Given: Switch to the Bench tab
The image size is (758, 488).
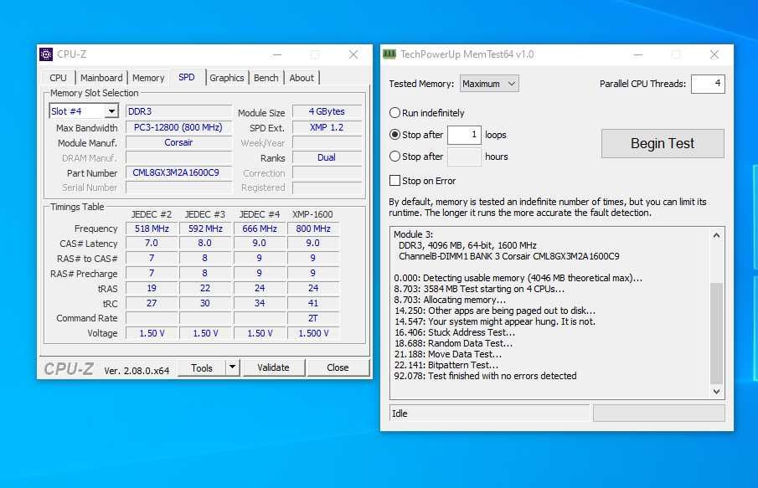Looking at the screenshot, I should (x=266, y=78).
